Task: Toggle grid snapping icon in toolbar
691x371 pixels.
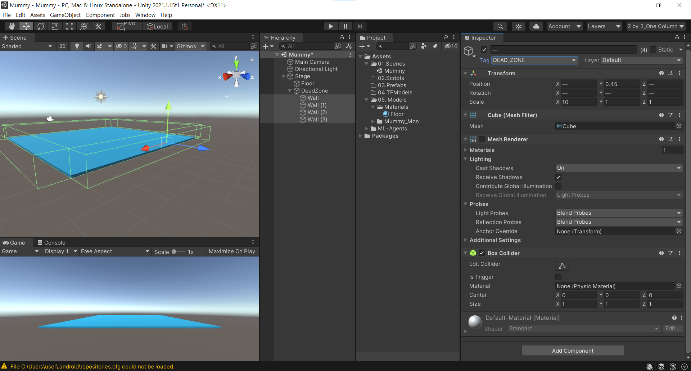Action: pos(185,26)
